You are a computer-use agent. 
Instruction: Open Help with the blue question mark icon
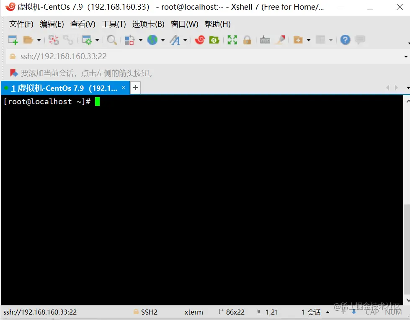click(345, 40)
